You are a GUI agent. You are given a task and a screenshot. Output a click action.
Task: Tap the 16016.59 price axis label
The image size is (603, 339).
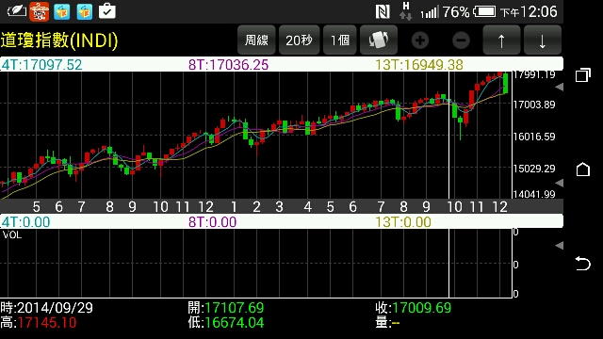534,137
